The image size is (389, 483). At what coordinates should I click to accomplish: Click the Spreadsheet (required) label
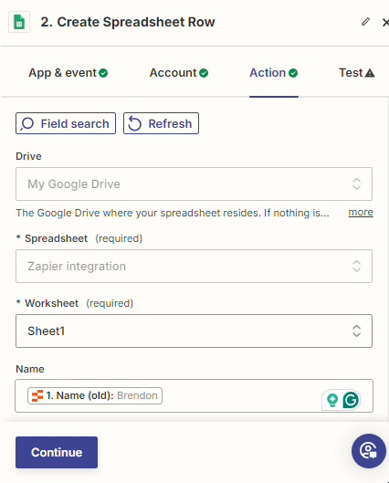pos(79,238)
